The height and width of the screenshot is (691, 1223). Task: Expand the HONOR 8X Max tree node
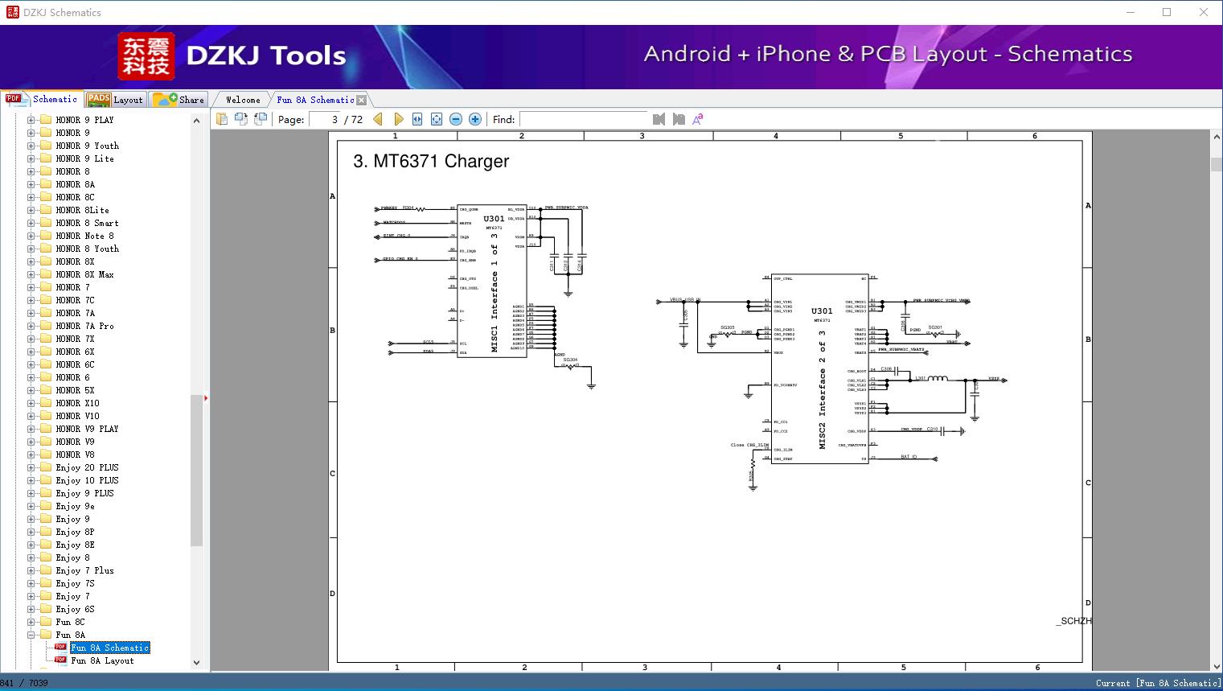pos(31,274)
